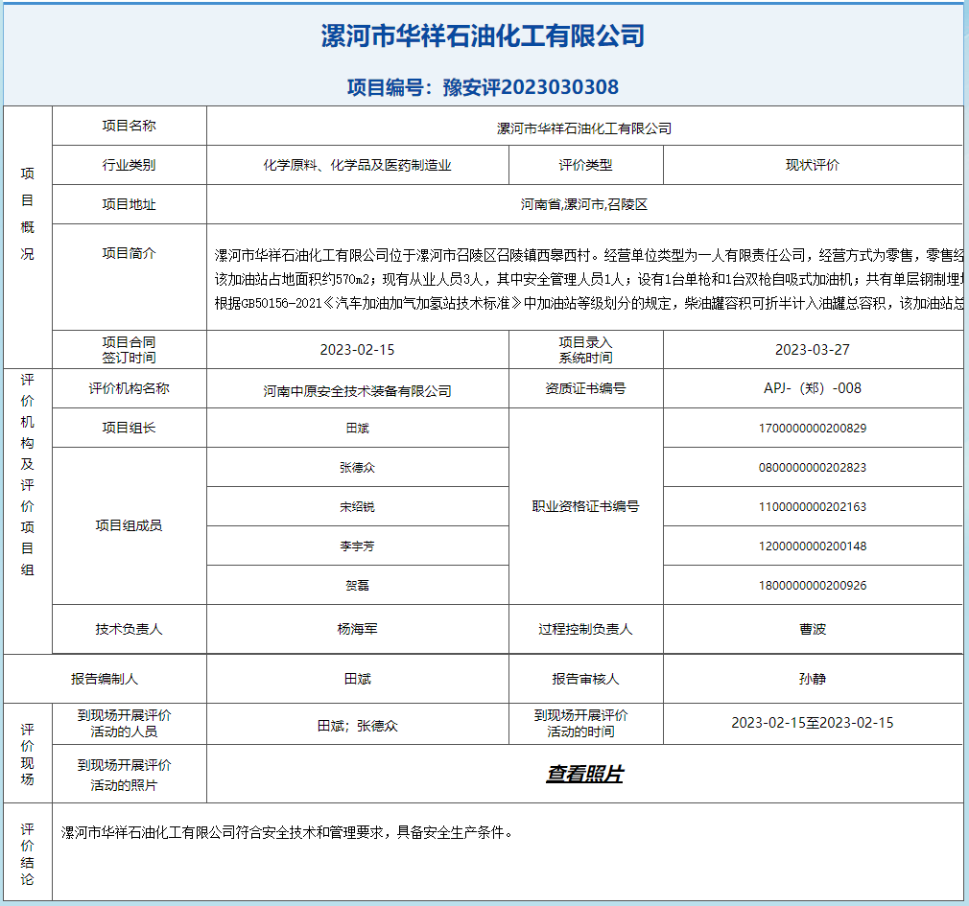Click the 评价现场 section header

click(27, 755)
